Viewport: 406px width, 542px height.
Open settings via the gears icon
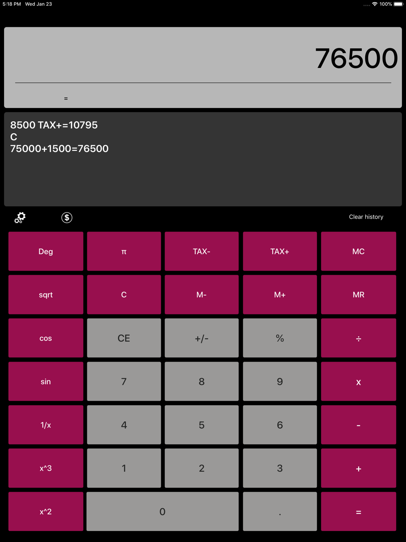pyautogui.click(x=20, y=218)
